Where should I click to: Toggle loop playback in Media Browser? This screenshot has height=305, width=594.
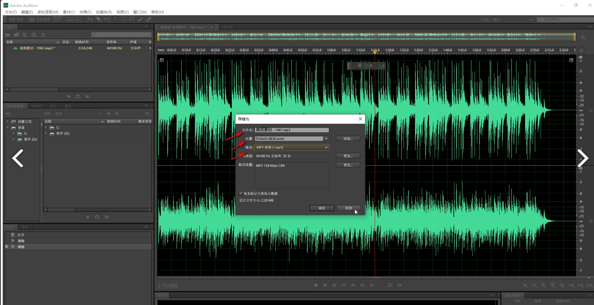(97, 217)
